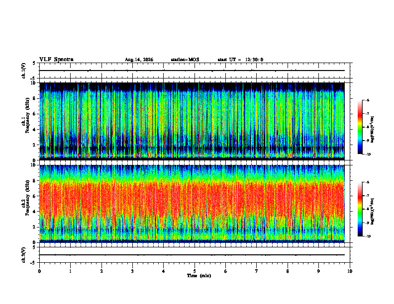Select the "start UT = 12:30:0" header text
394x304 pixels.
click(240, 60)
